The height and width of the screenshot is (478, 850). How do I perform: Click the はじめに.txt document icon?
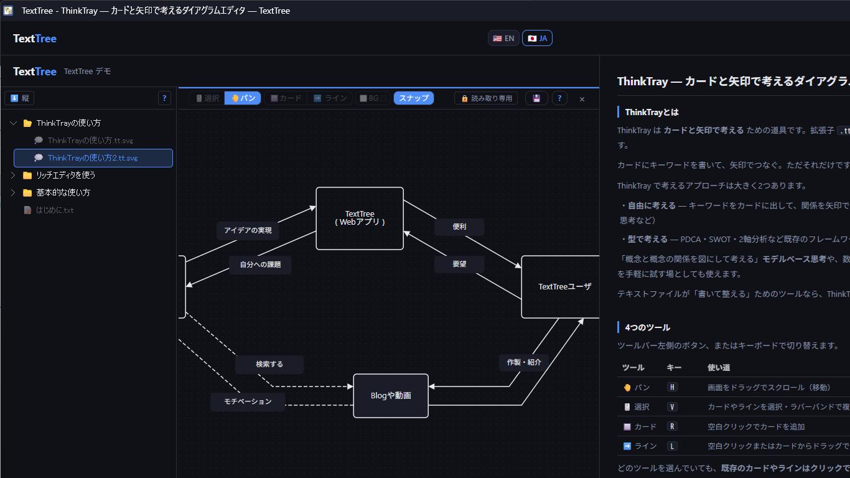27,210
